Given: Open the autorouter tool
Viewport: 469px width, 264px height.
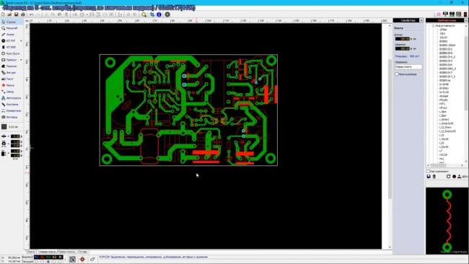Looking at the screenshot, I should (11, 98).
